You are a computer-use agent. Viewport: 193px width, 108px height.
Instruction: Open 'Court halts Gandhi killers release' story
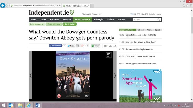[x=140, y=56]
